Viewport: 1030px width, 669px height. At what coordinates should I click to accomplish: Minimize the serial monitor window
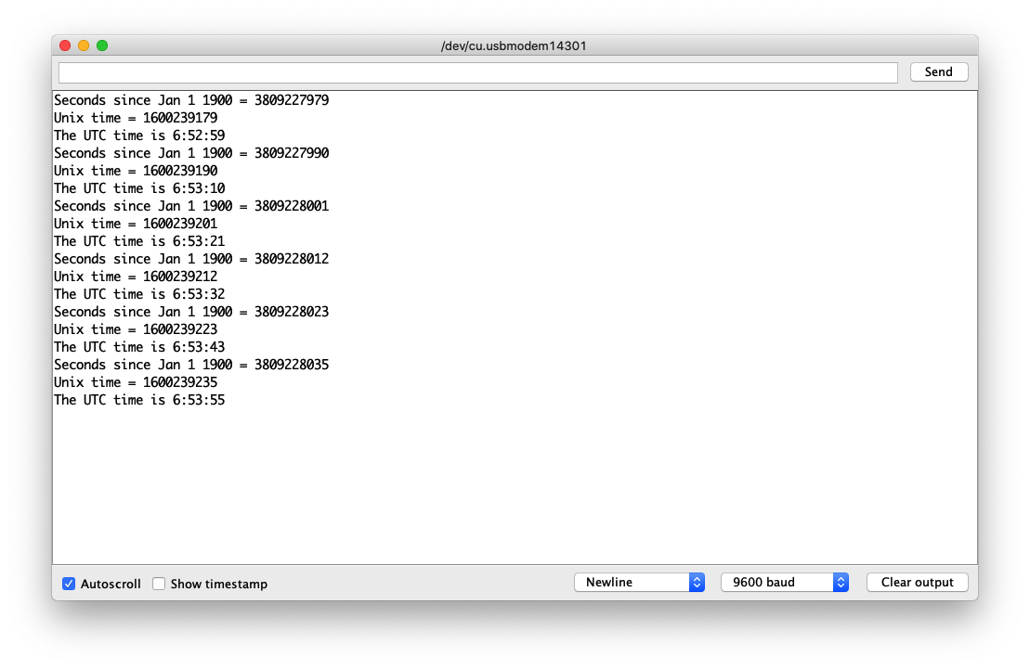tap(84, 45)
